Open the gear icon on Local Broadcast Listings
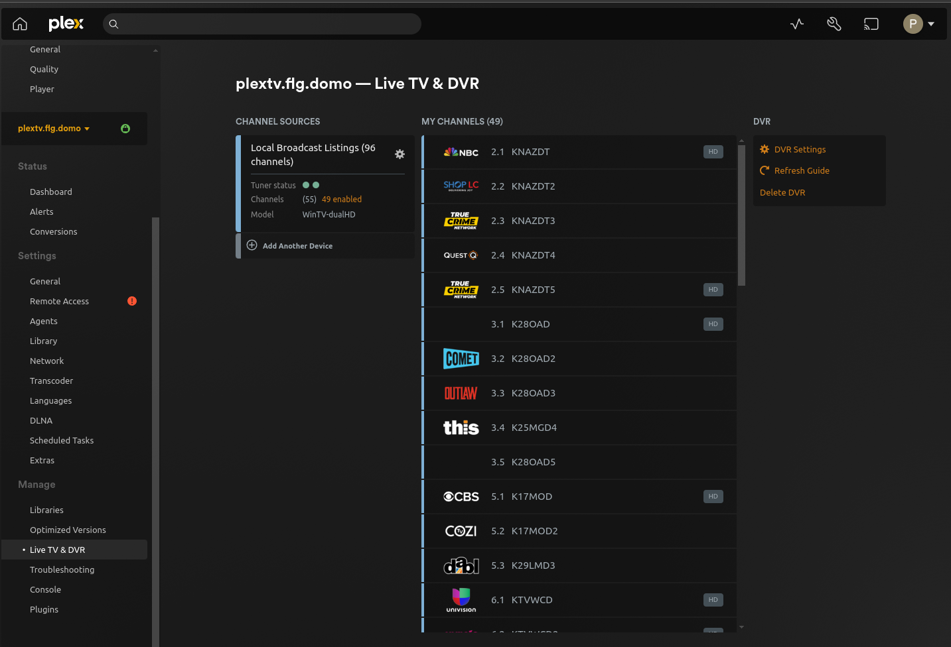Screen dimensions: 951x647 [400, 154]
